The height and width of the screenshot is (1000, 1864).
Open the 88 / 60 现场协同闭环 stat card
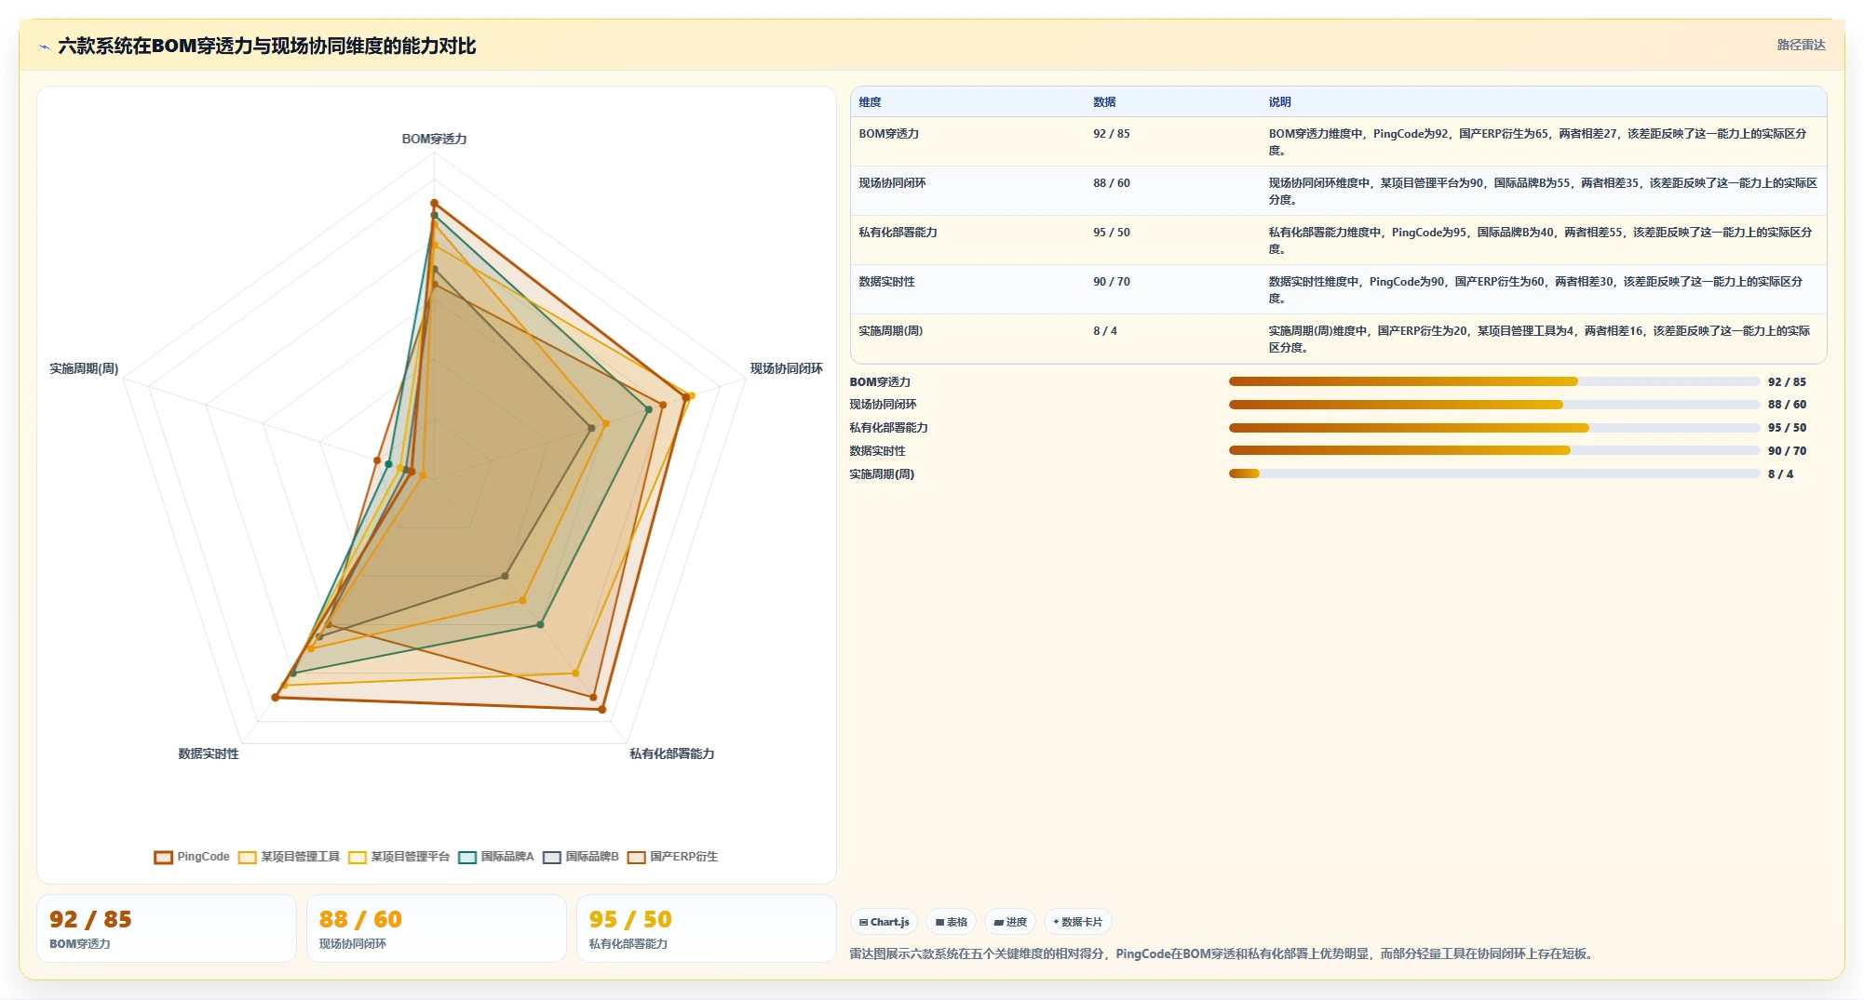pyautogui.click(x=437, y=928)
